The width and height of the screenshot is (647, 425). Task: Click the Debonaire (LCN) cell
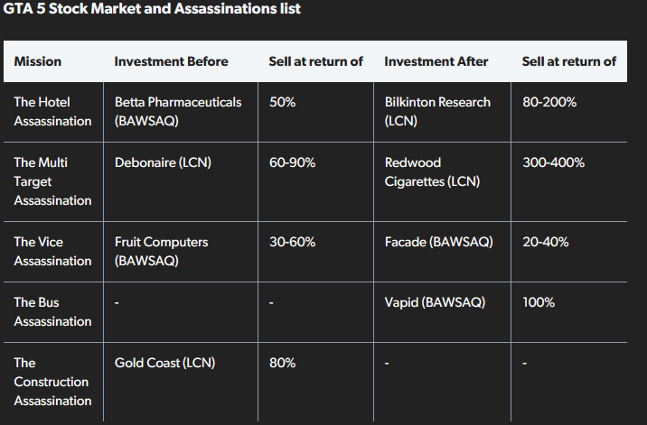[163, 162]
